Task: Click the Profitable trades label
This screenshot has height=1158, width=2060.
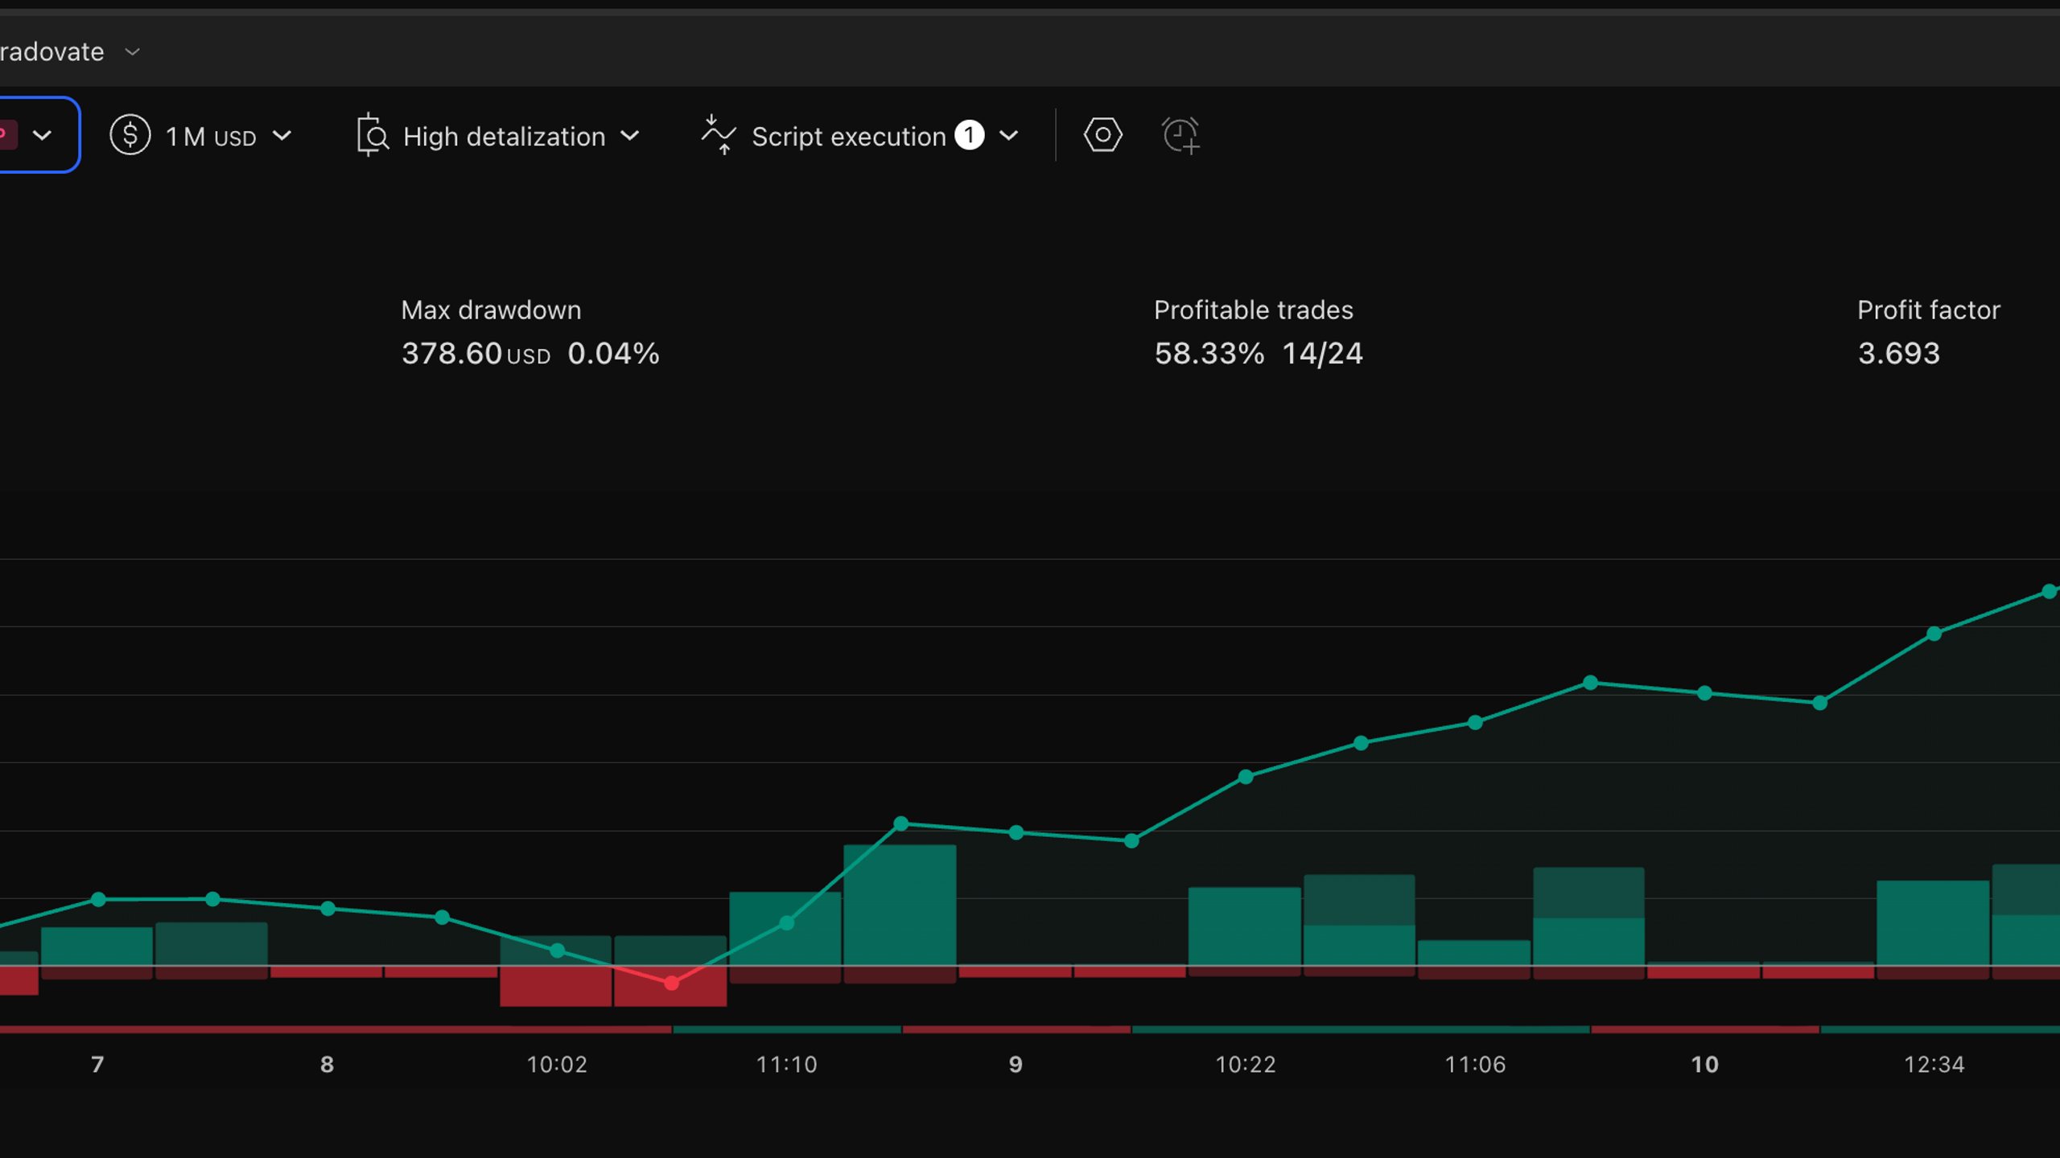Action: coord(1253,310)
